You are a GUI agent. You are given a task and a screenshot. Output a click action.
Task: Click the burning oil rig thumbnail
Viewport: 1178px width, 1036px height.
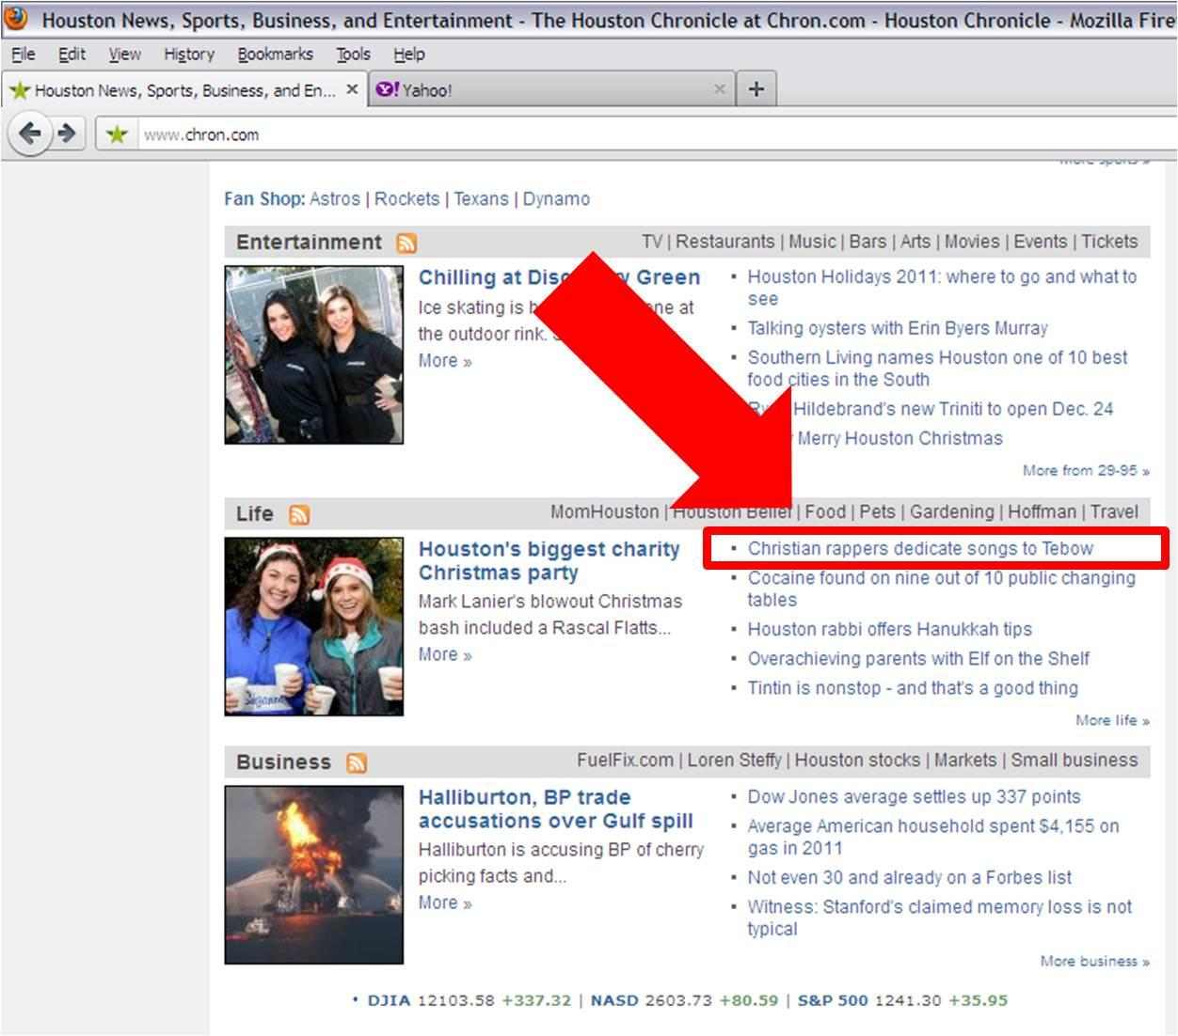click(313, 874)
